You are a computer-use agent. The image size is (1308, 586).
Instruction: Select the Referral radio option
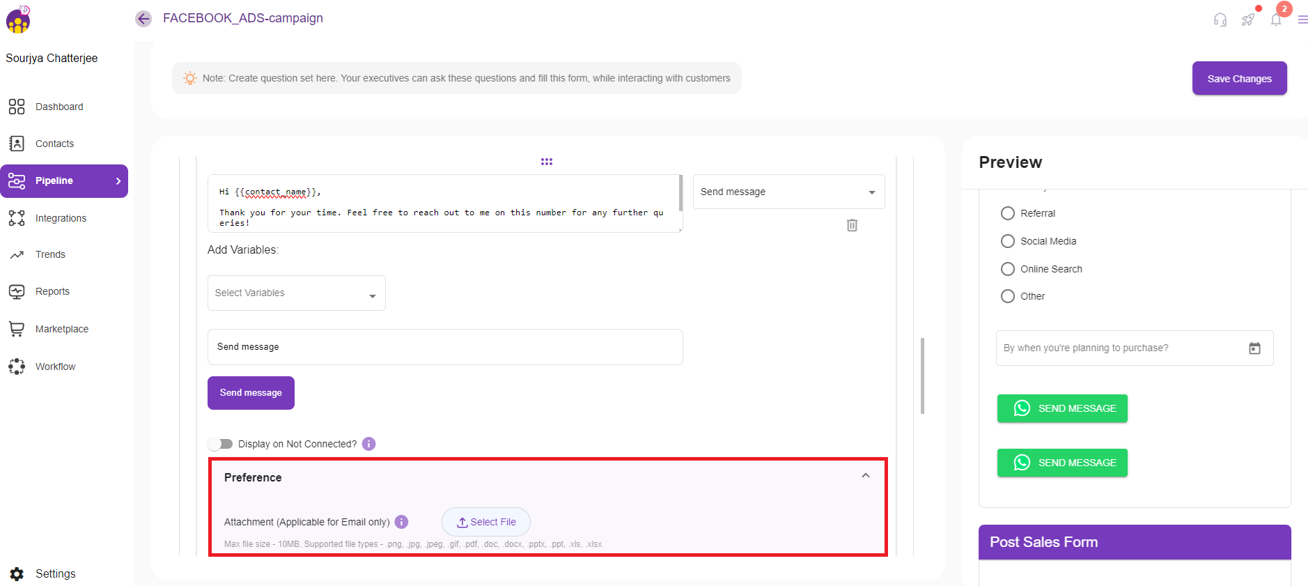1008,213
